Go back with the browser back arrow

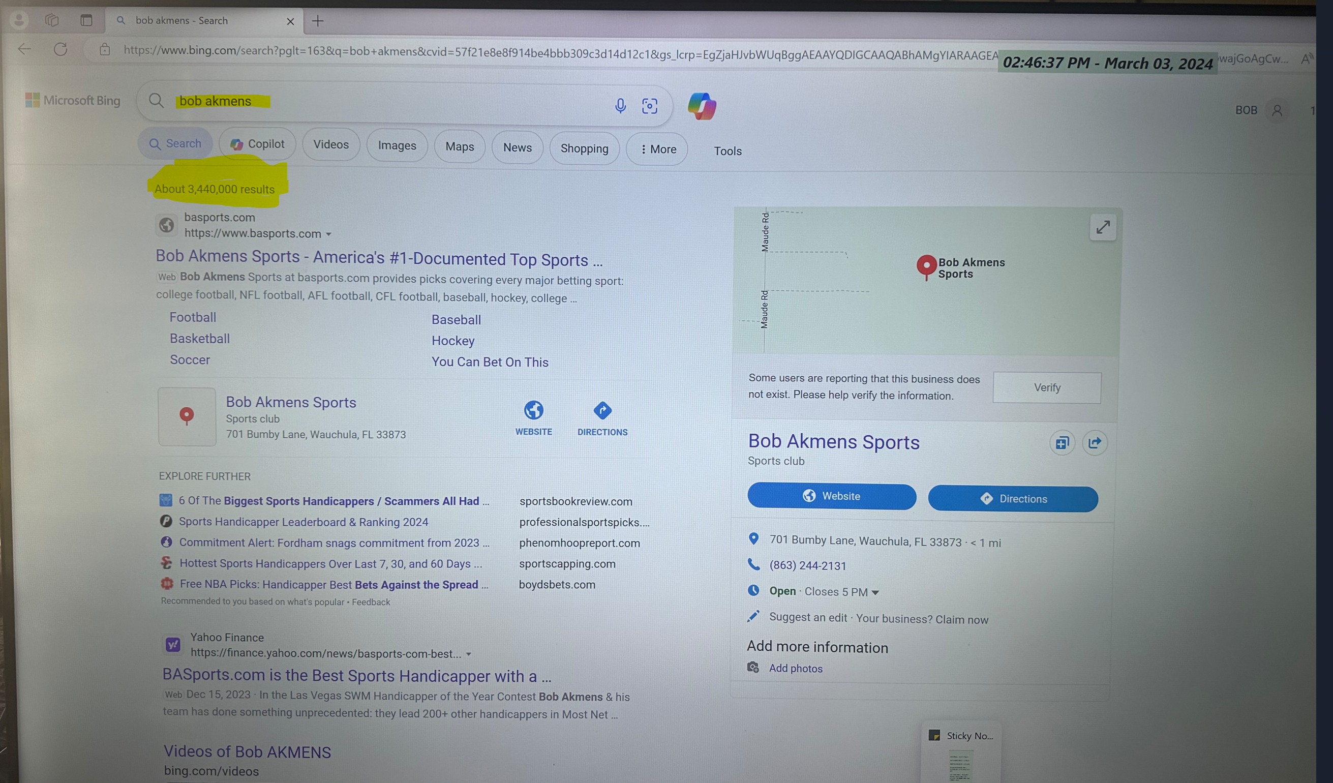[x=24, y=49]
